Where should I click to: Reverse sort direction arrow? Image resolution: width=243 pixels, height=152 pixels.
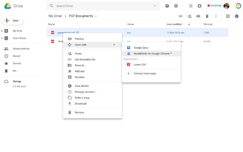click(189, 24)
